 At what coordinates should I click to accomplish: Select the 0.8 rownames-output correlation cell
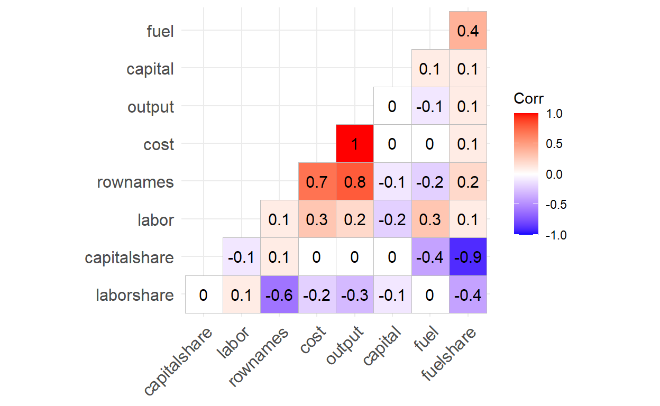(x=354, y=182)
